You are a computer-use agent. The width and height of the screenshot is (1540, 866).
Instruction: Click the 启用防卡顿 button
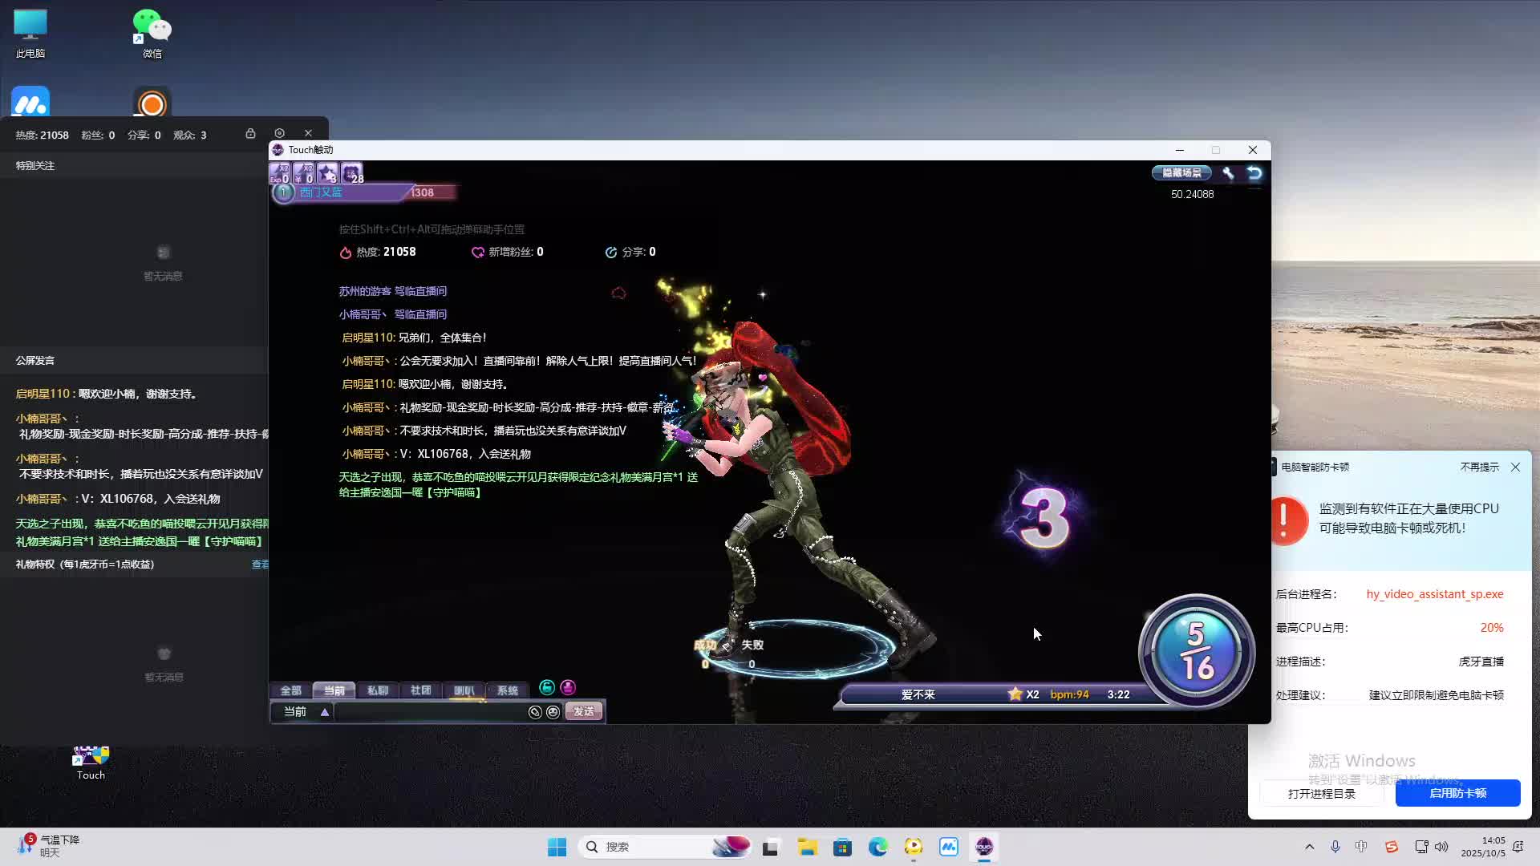coord(1457,793)
